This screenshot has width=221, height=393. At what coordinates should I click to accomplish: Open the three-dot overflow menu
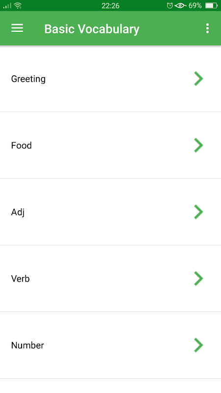(x=207, y=28)
